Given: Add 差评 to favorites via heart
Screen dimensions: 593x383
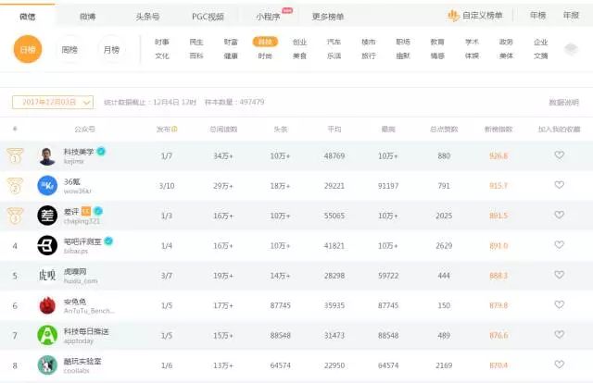Looking at the screenshot, I should [560, 215].
